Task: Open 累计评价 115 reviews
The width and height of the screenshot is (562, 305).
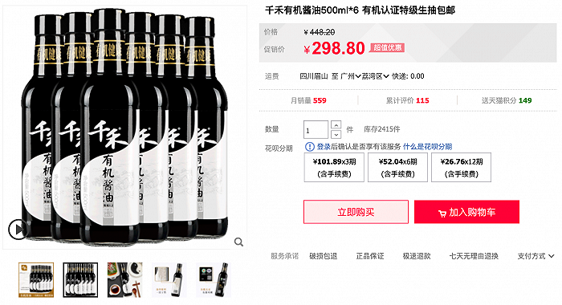Action: pos(408,100)
